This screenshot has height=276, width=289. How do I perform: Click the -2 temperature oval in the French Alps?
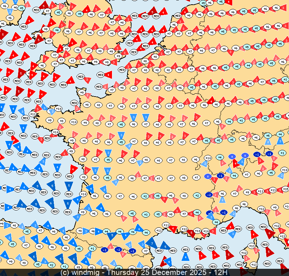pyautogui.click(x=208, y=195)
